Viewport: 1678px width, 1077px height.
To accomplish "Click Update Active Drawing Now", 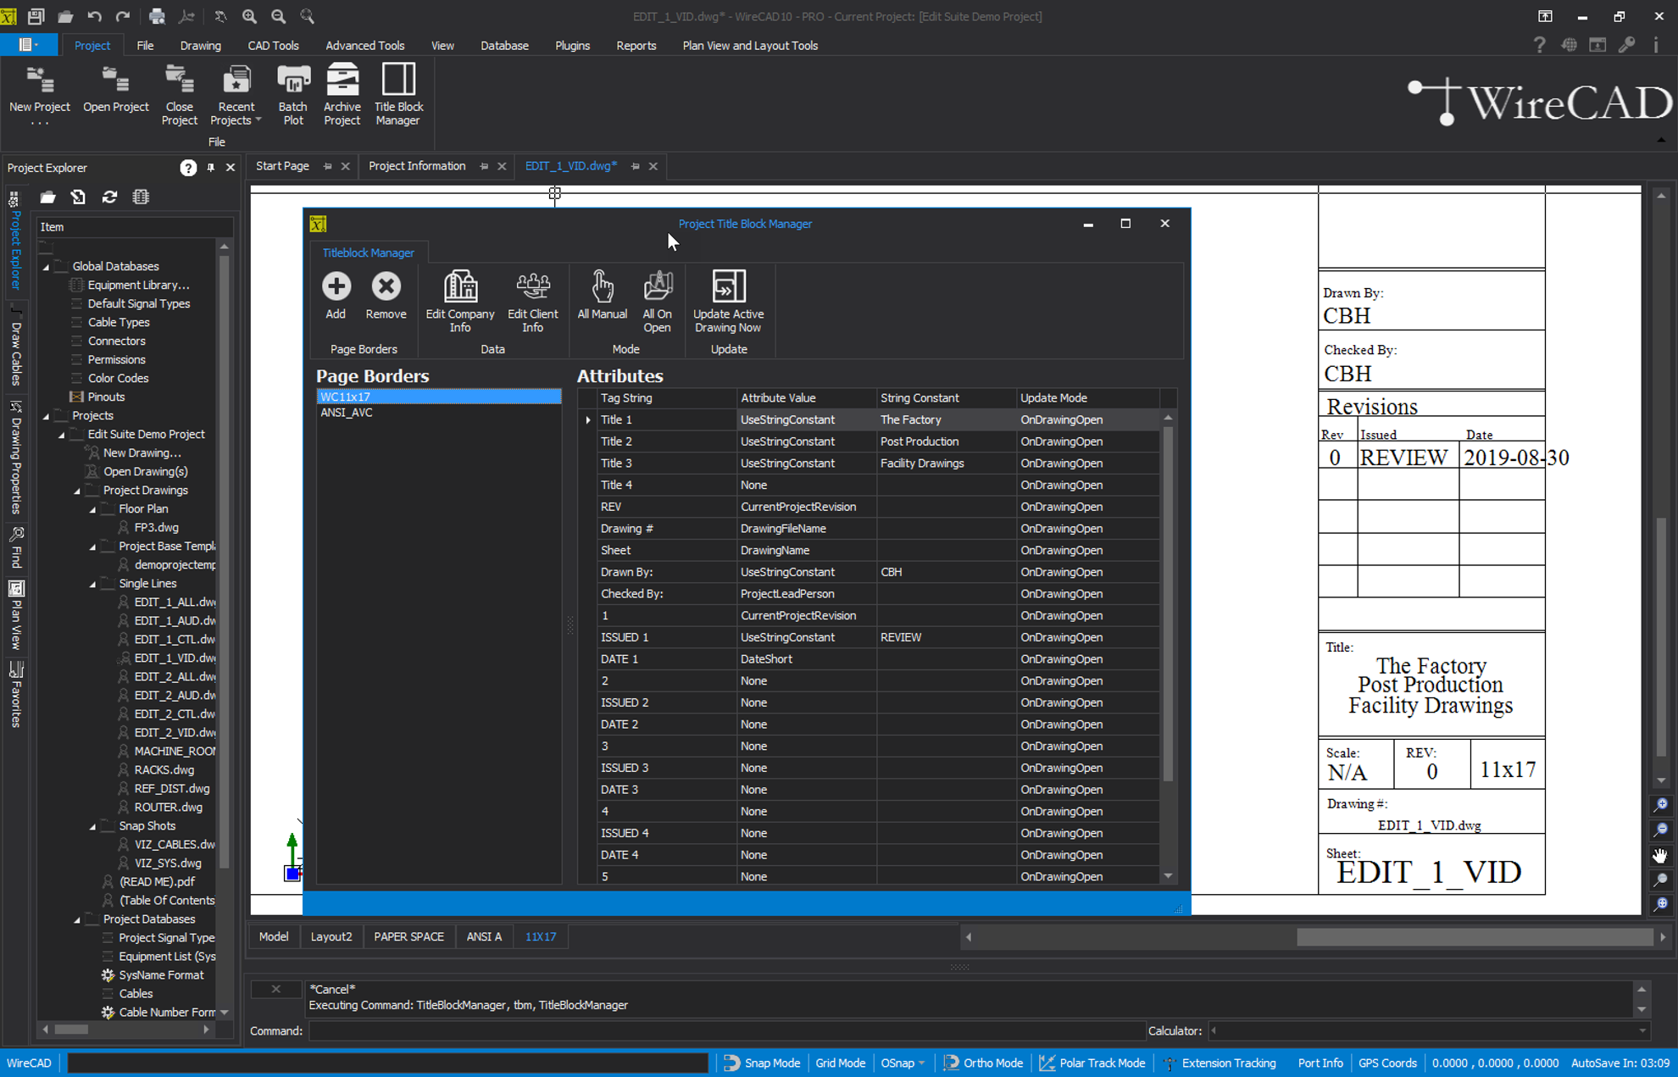I will click(728, 302).
